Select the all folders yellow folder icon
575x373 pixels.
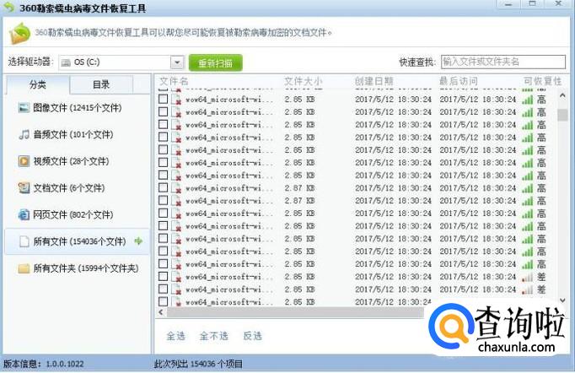pos(24,268)
